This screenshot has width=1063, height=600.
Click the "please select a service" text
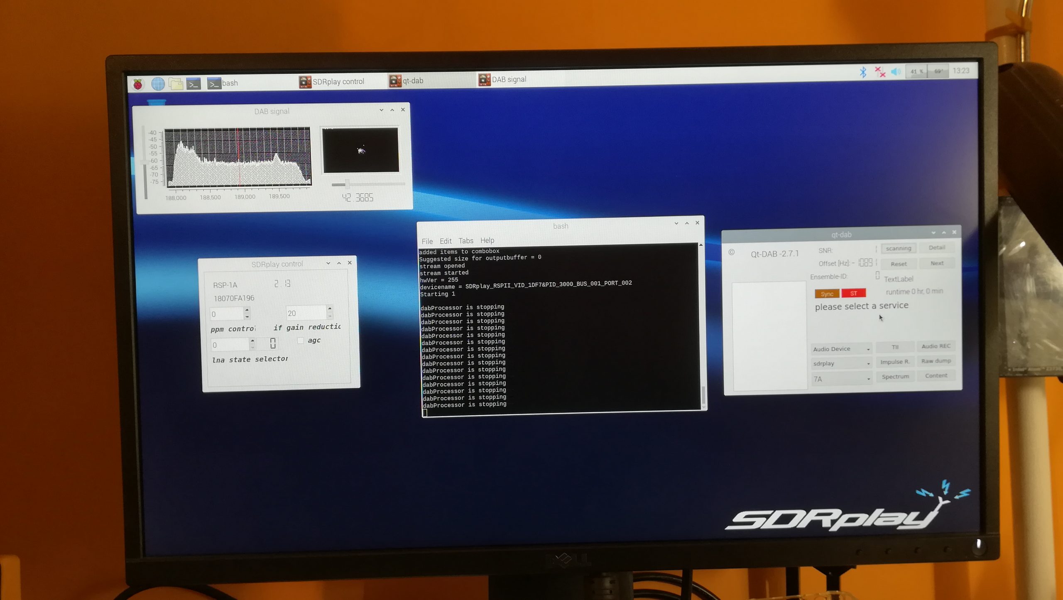pos(862,306)
